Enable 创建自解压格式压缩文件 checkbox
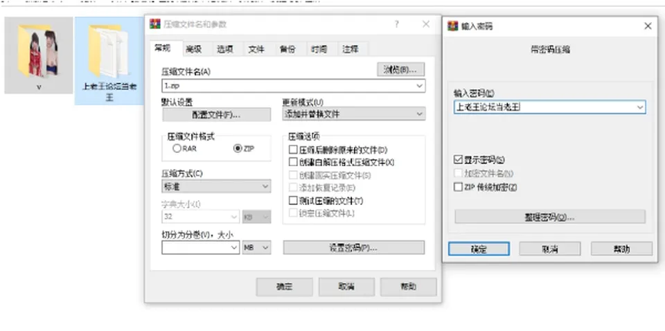The height and width of the screenshot is (331, 665). [292, 162]
